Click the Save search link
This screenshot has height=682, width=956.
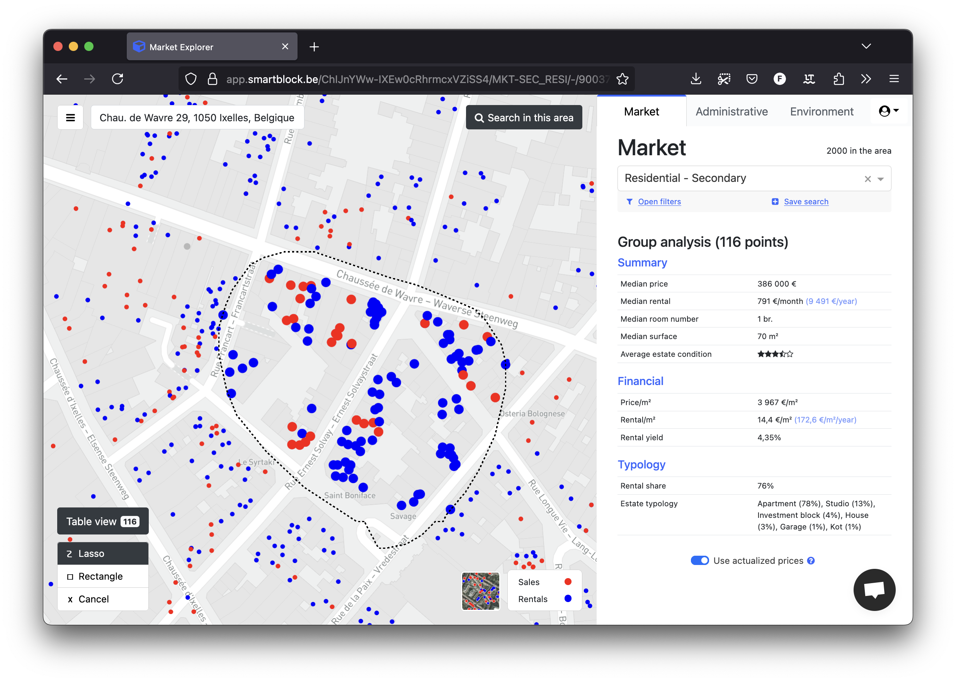coord(806,202)
